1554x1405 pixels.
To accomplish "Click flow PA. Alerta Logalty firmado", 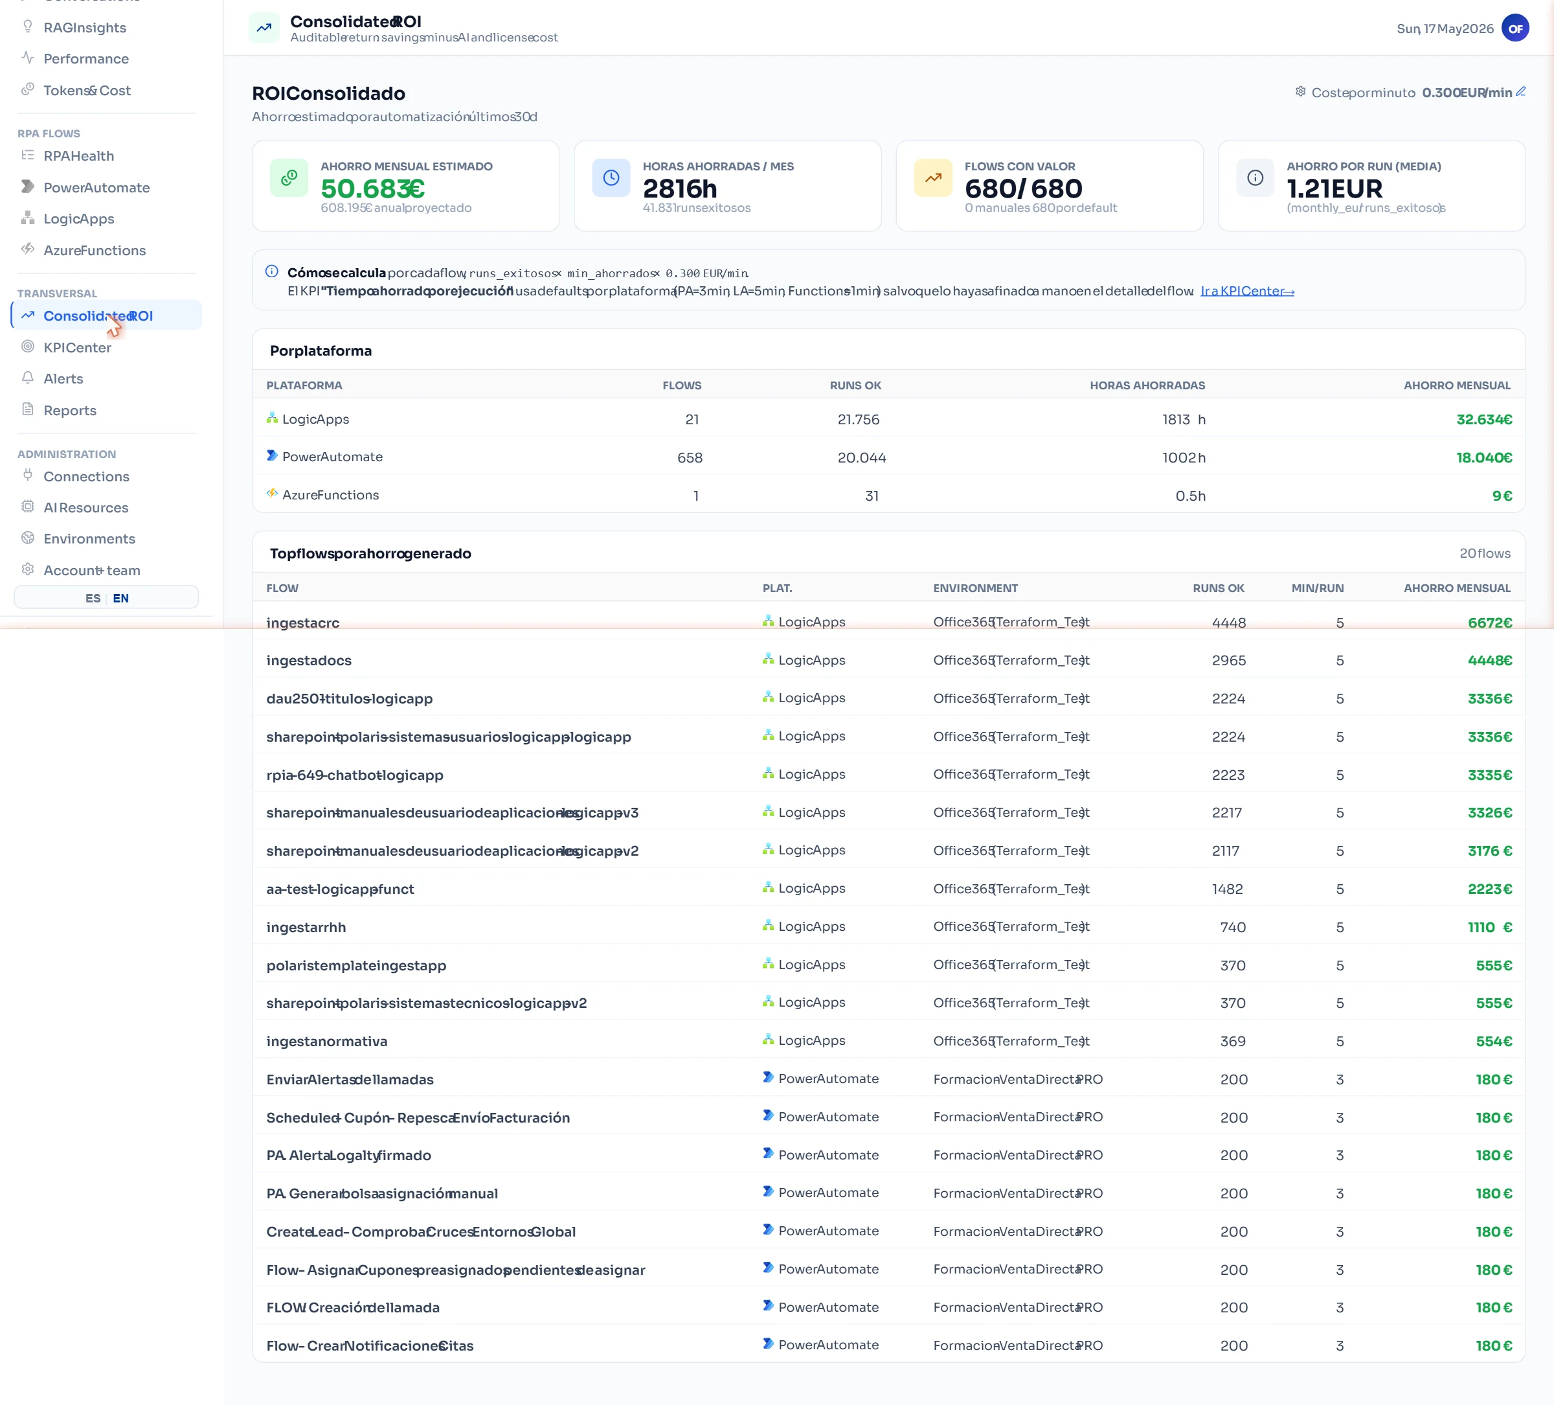I will (x=348, y=1155).
